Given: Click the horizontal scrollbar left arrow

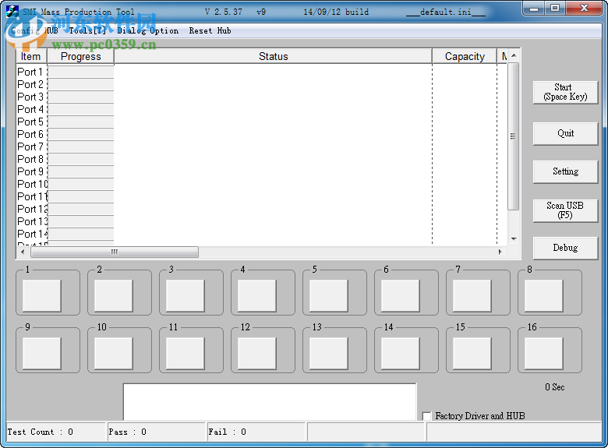Looking at the screenshot, I should tap(23, 252).
